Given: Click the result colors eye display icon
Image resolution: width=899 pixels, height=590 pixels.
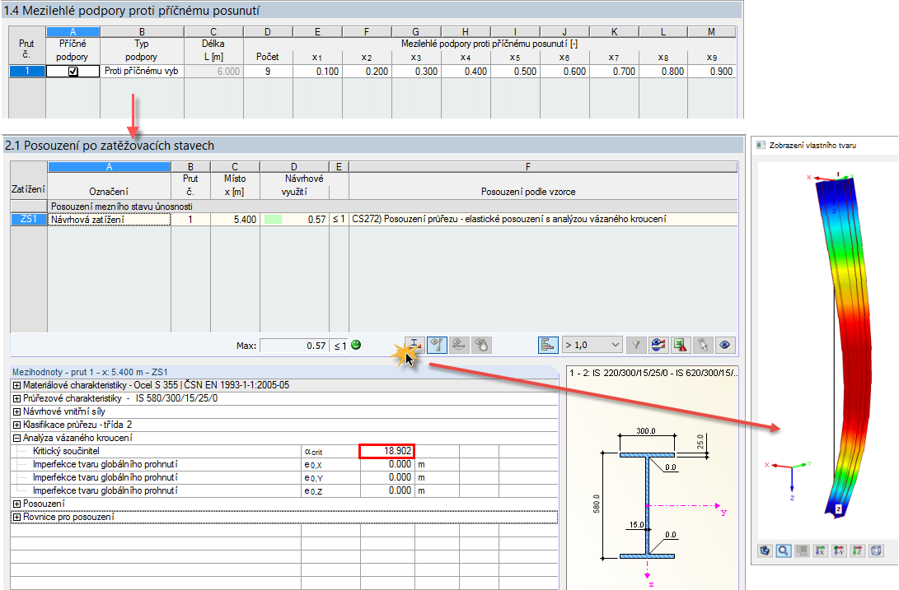Looking at the screenshot, I should point(658,345).
